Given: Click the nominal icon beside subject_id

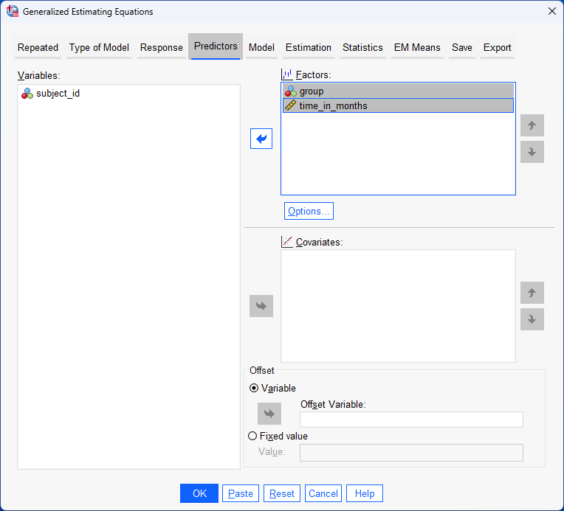Looking at the screenshot, I should [x=27, y=94].
